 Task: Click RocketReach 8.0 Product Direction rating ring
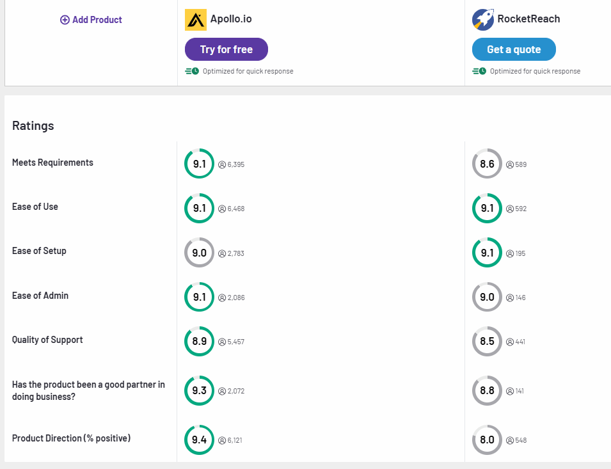coord(488,440)
